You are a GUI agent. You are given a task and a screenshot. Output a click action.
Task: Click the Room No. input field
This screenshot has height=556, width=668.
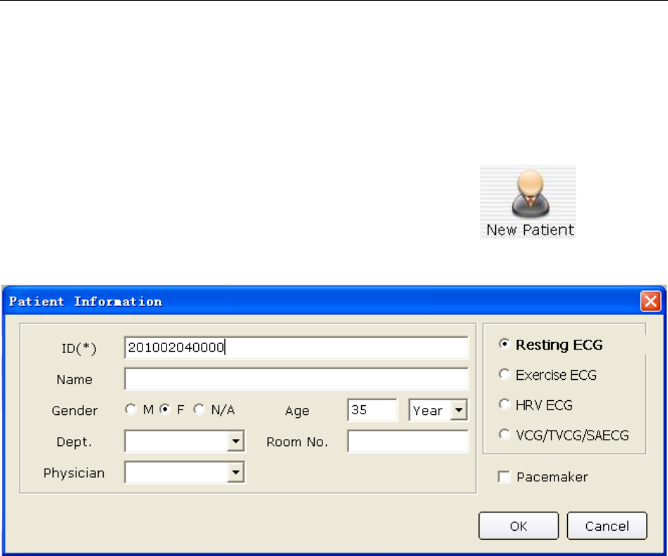point(408,441)
